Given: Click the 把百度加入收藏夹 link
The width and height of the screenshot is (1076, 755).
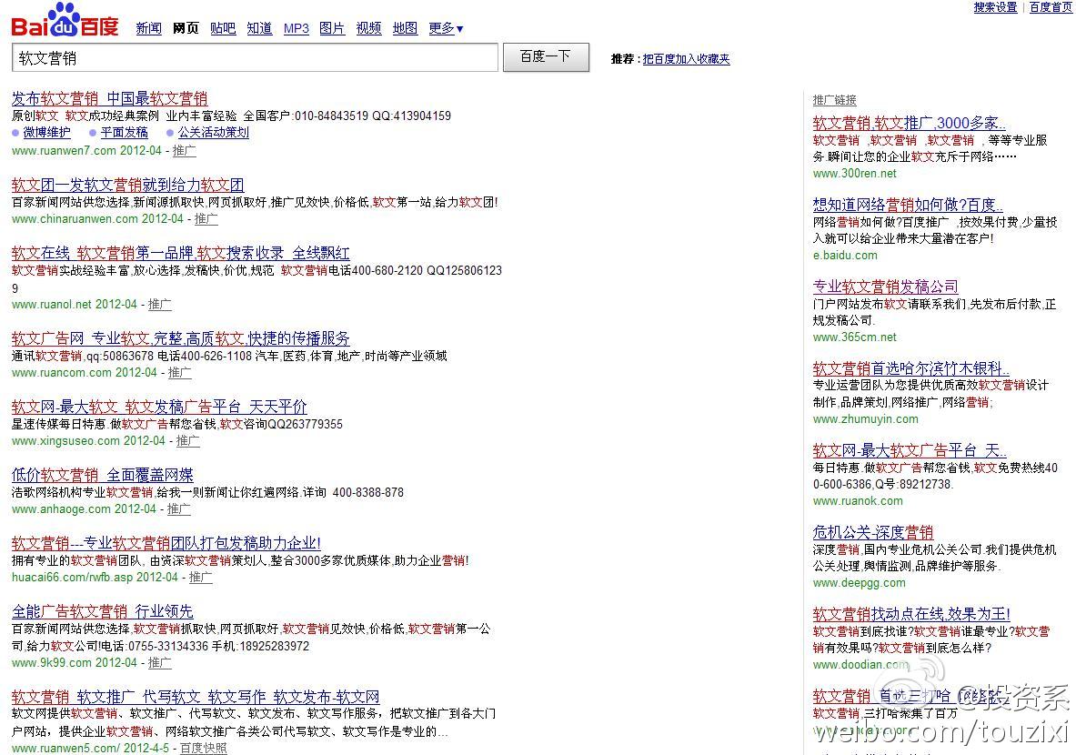Looking at the screenshot, I should click(686, 59).
